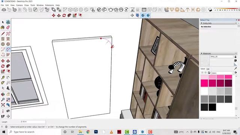The height and width of the screenshot is (135, 240).
Task: Select the Protractor tool
Action: 3,83
